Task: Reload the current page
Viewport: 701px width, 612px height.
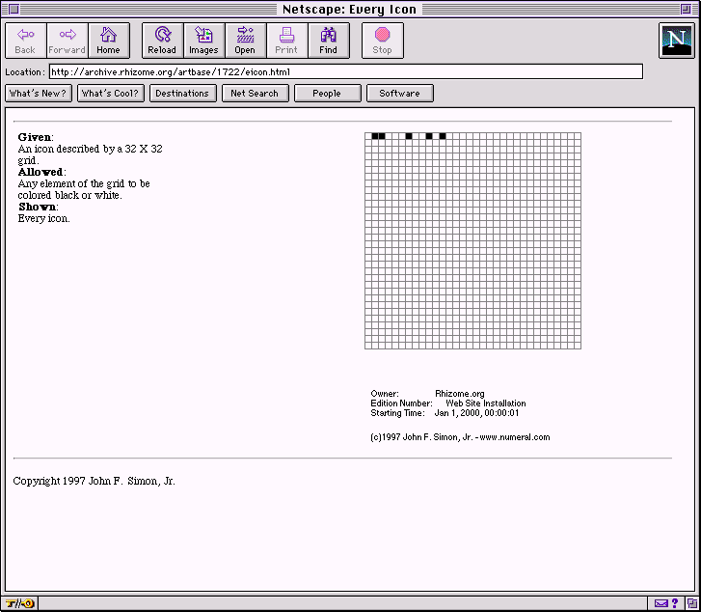Action: 162,41
